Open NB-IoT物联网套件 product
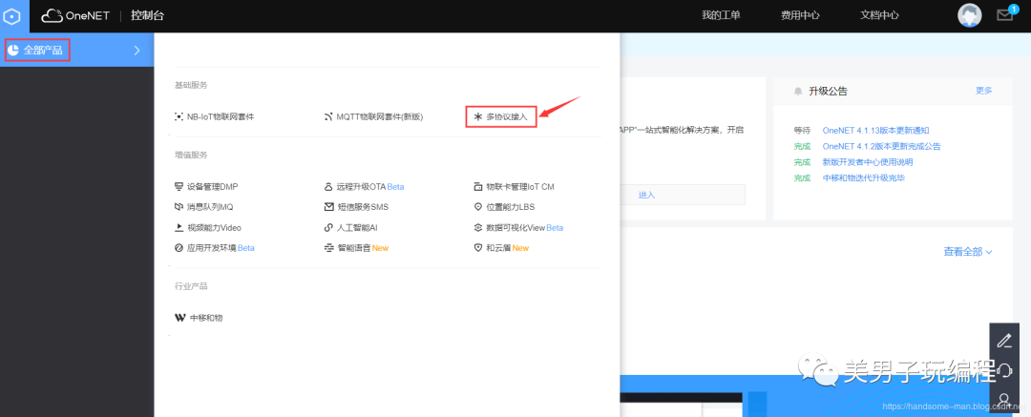Screen dimensions: 1031x417 click(221, 116)
